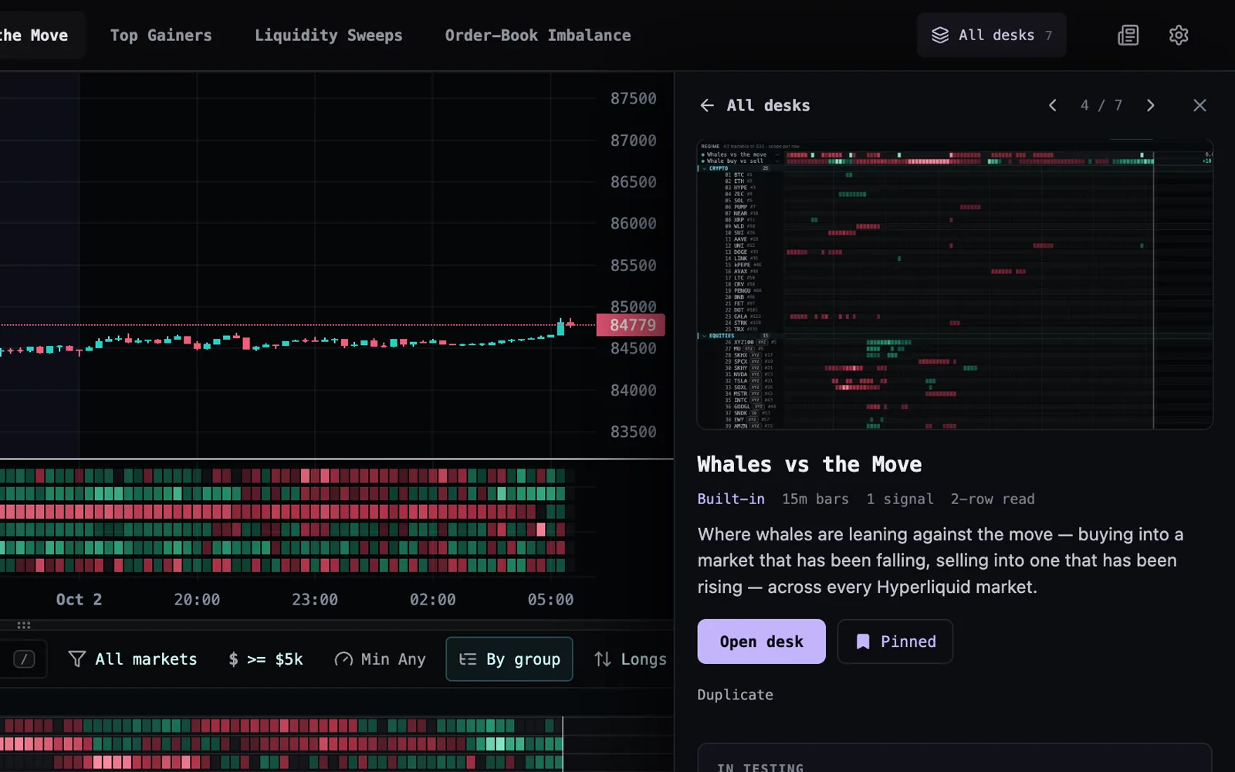Click the Whales vs the Move preview thumbnail

point(955,284)
